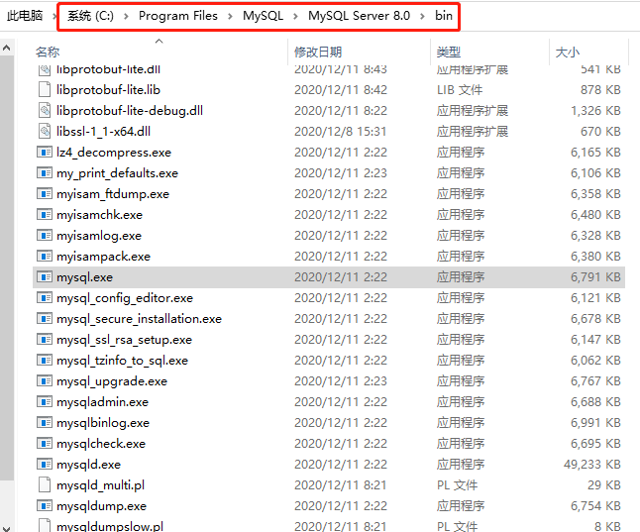640x532 pixels.
Task: Select the mysqld_multi.pl file name
Action: coord(100,485)
